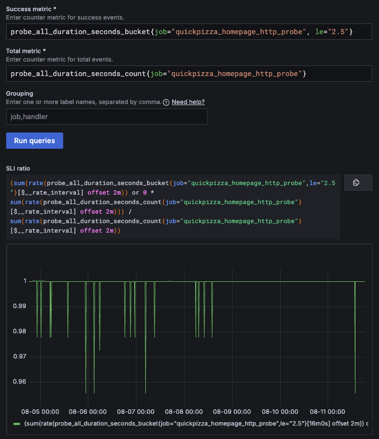Open the Need help? link
The height and width of the screenshot is (439, 379).
(188, 102)
